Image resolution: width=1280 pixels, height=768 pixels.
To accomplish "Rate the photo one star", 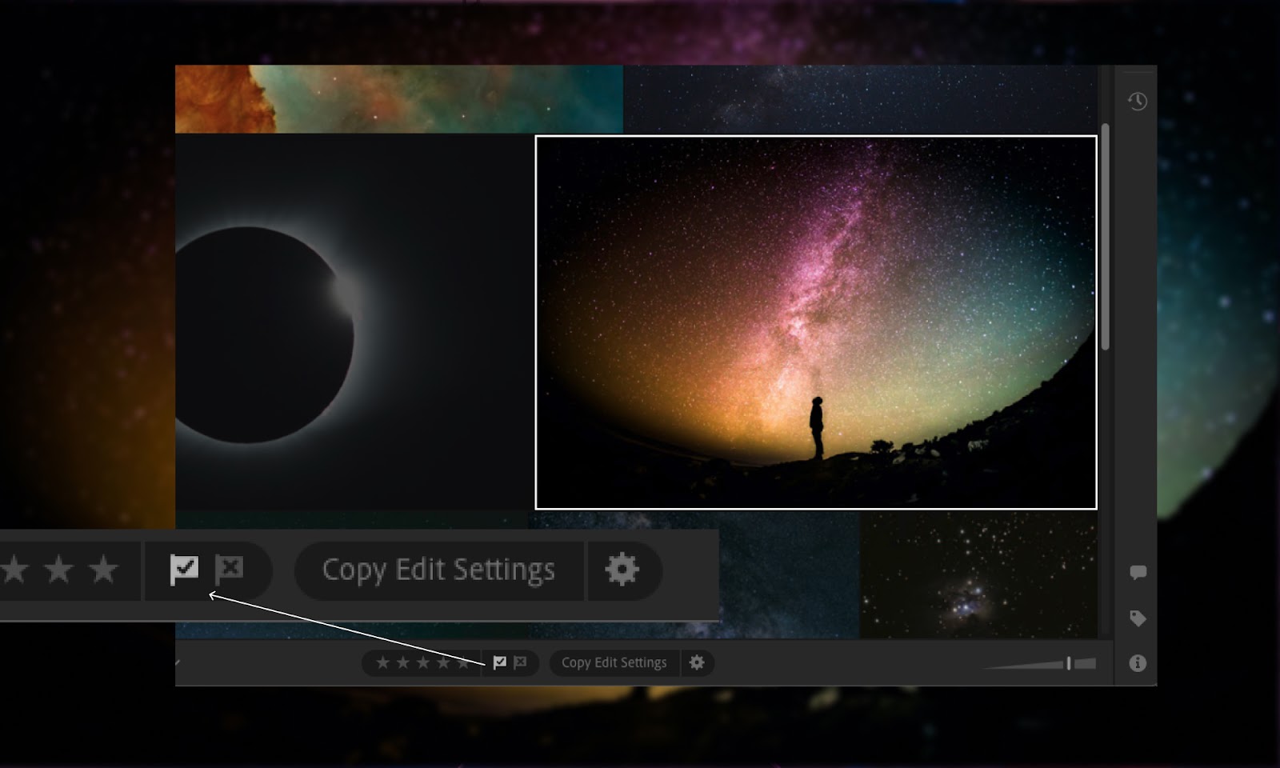I will click(x=383, y=662).
